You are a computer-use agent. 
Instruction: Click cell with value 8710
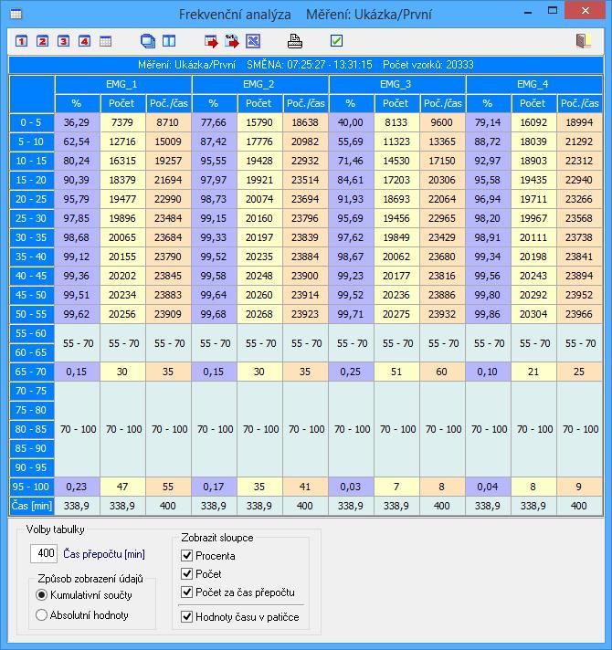pos(168,122)
